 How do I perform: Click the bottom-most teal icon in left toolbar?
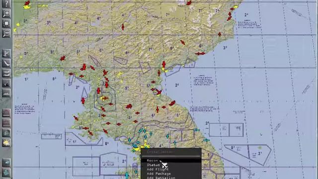pos(6,173)
